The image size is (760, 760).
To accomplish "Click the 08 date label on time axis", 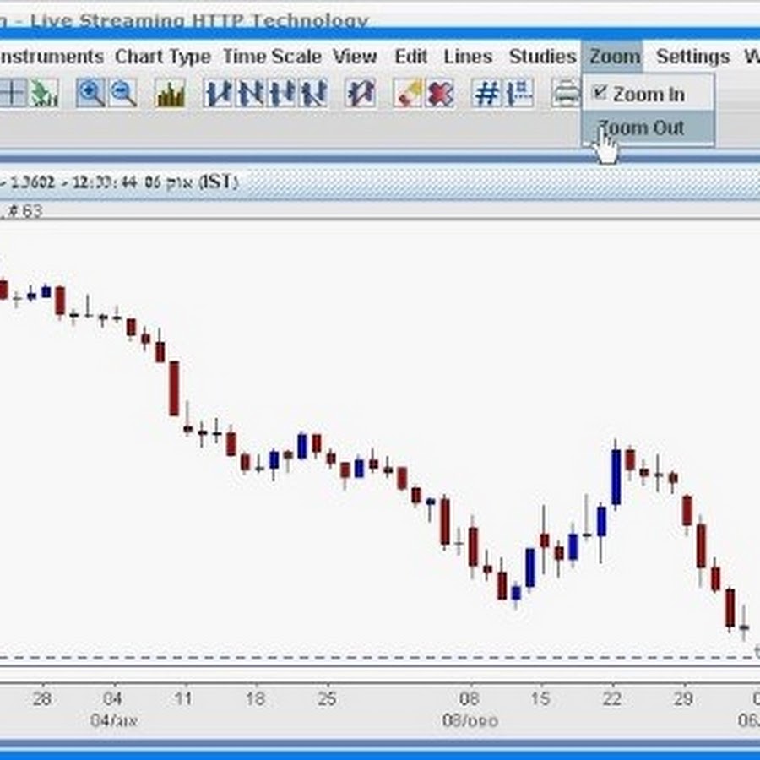I will (470, 699).
